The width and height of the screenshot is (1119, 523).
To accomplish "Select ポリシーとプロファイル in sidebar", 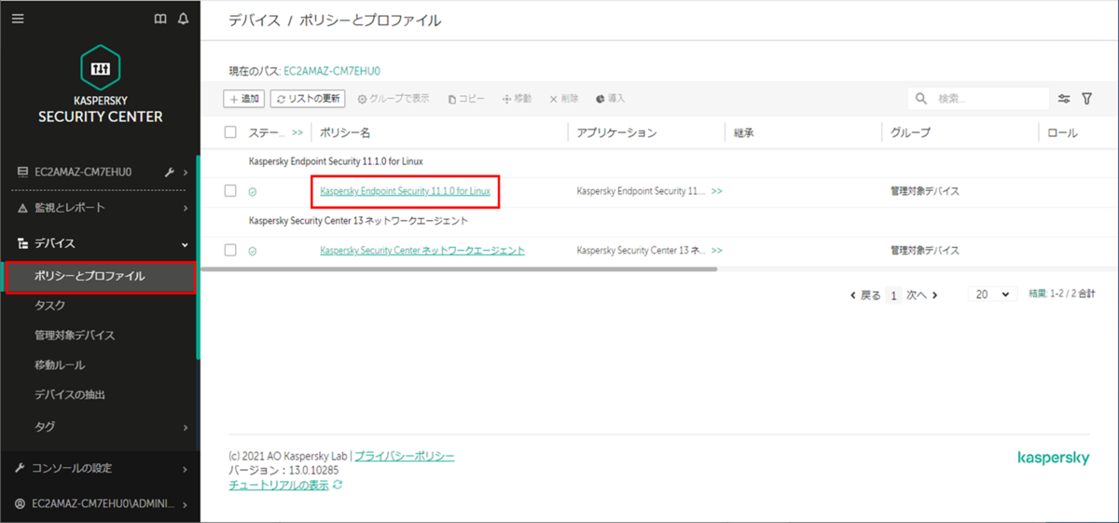I will coord(100,276).
